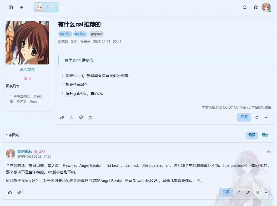The image size is (277, 206).
Task: Click the blue 回复 button on main post
Action: 244,117
